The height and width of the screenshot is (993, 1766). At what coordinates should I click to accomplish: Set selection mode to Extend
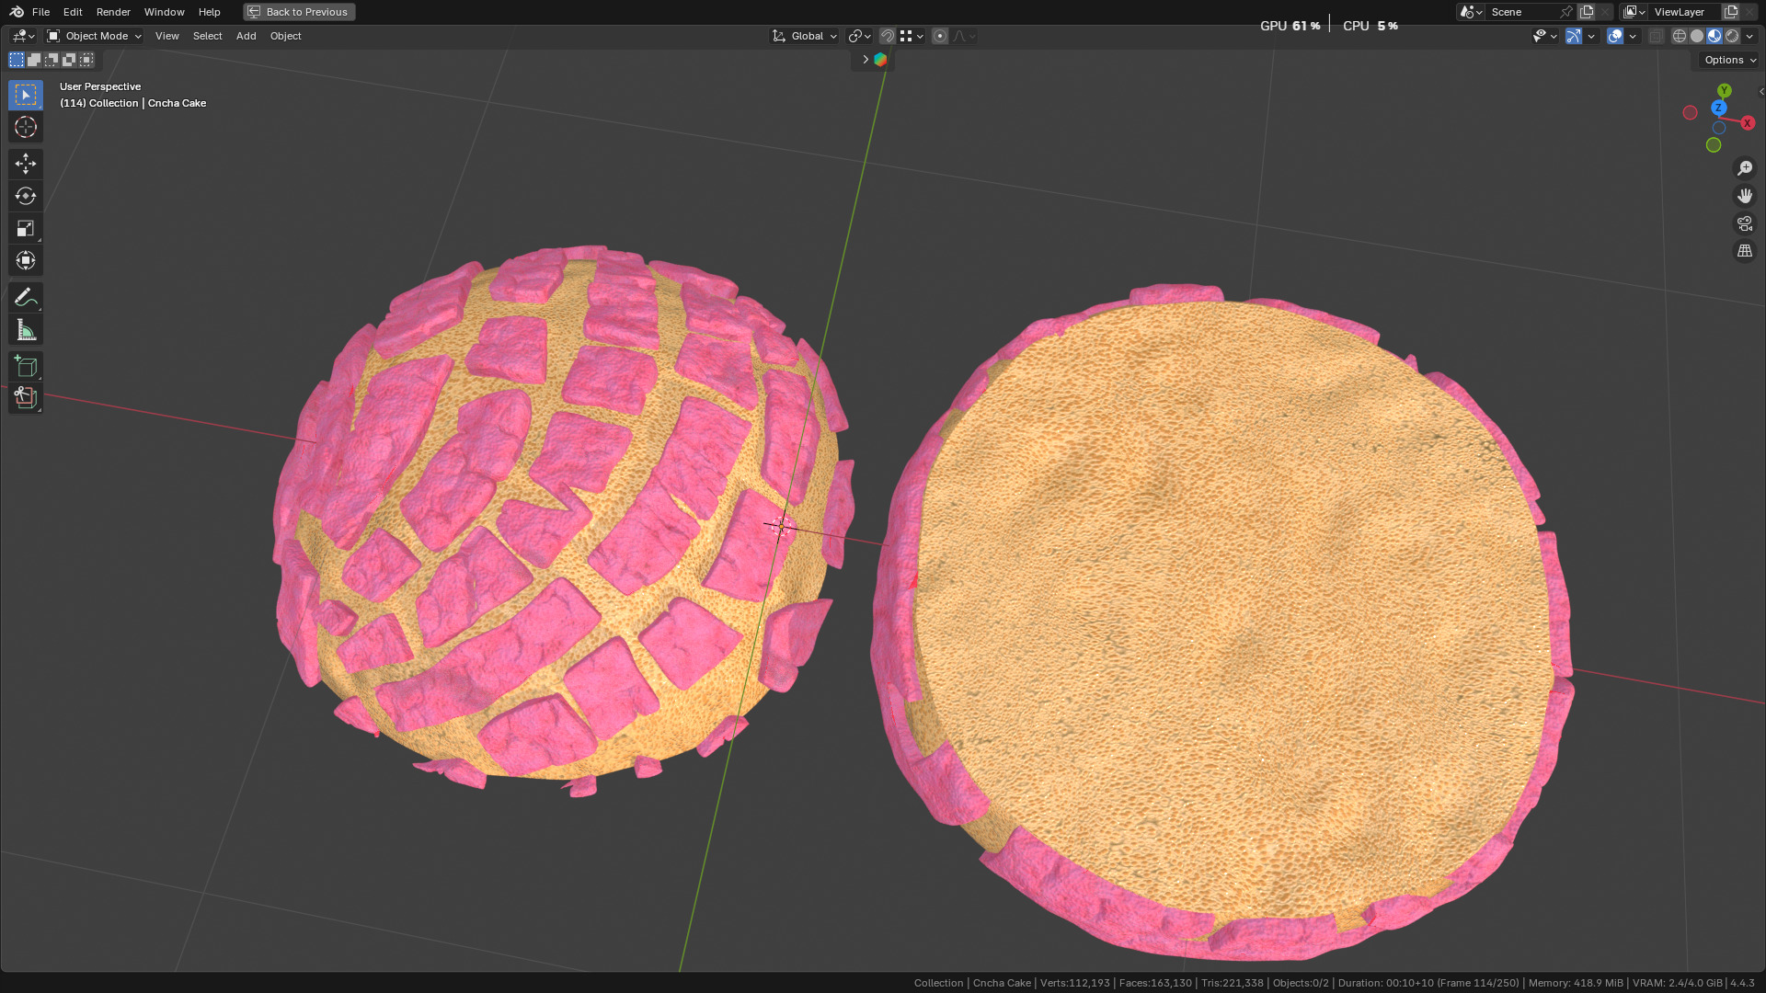[x=34, y=60]
